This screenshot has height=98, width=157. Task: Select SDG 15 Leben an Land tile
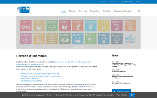pyautogui.click(x=91, y=39)
